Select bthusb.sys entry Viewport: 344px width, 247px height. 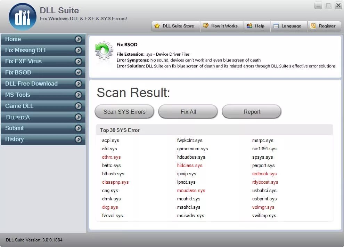(113, 174)
